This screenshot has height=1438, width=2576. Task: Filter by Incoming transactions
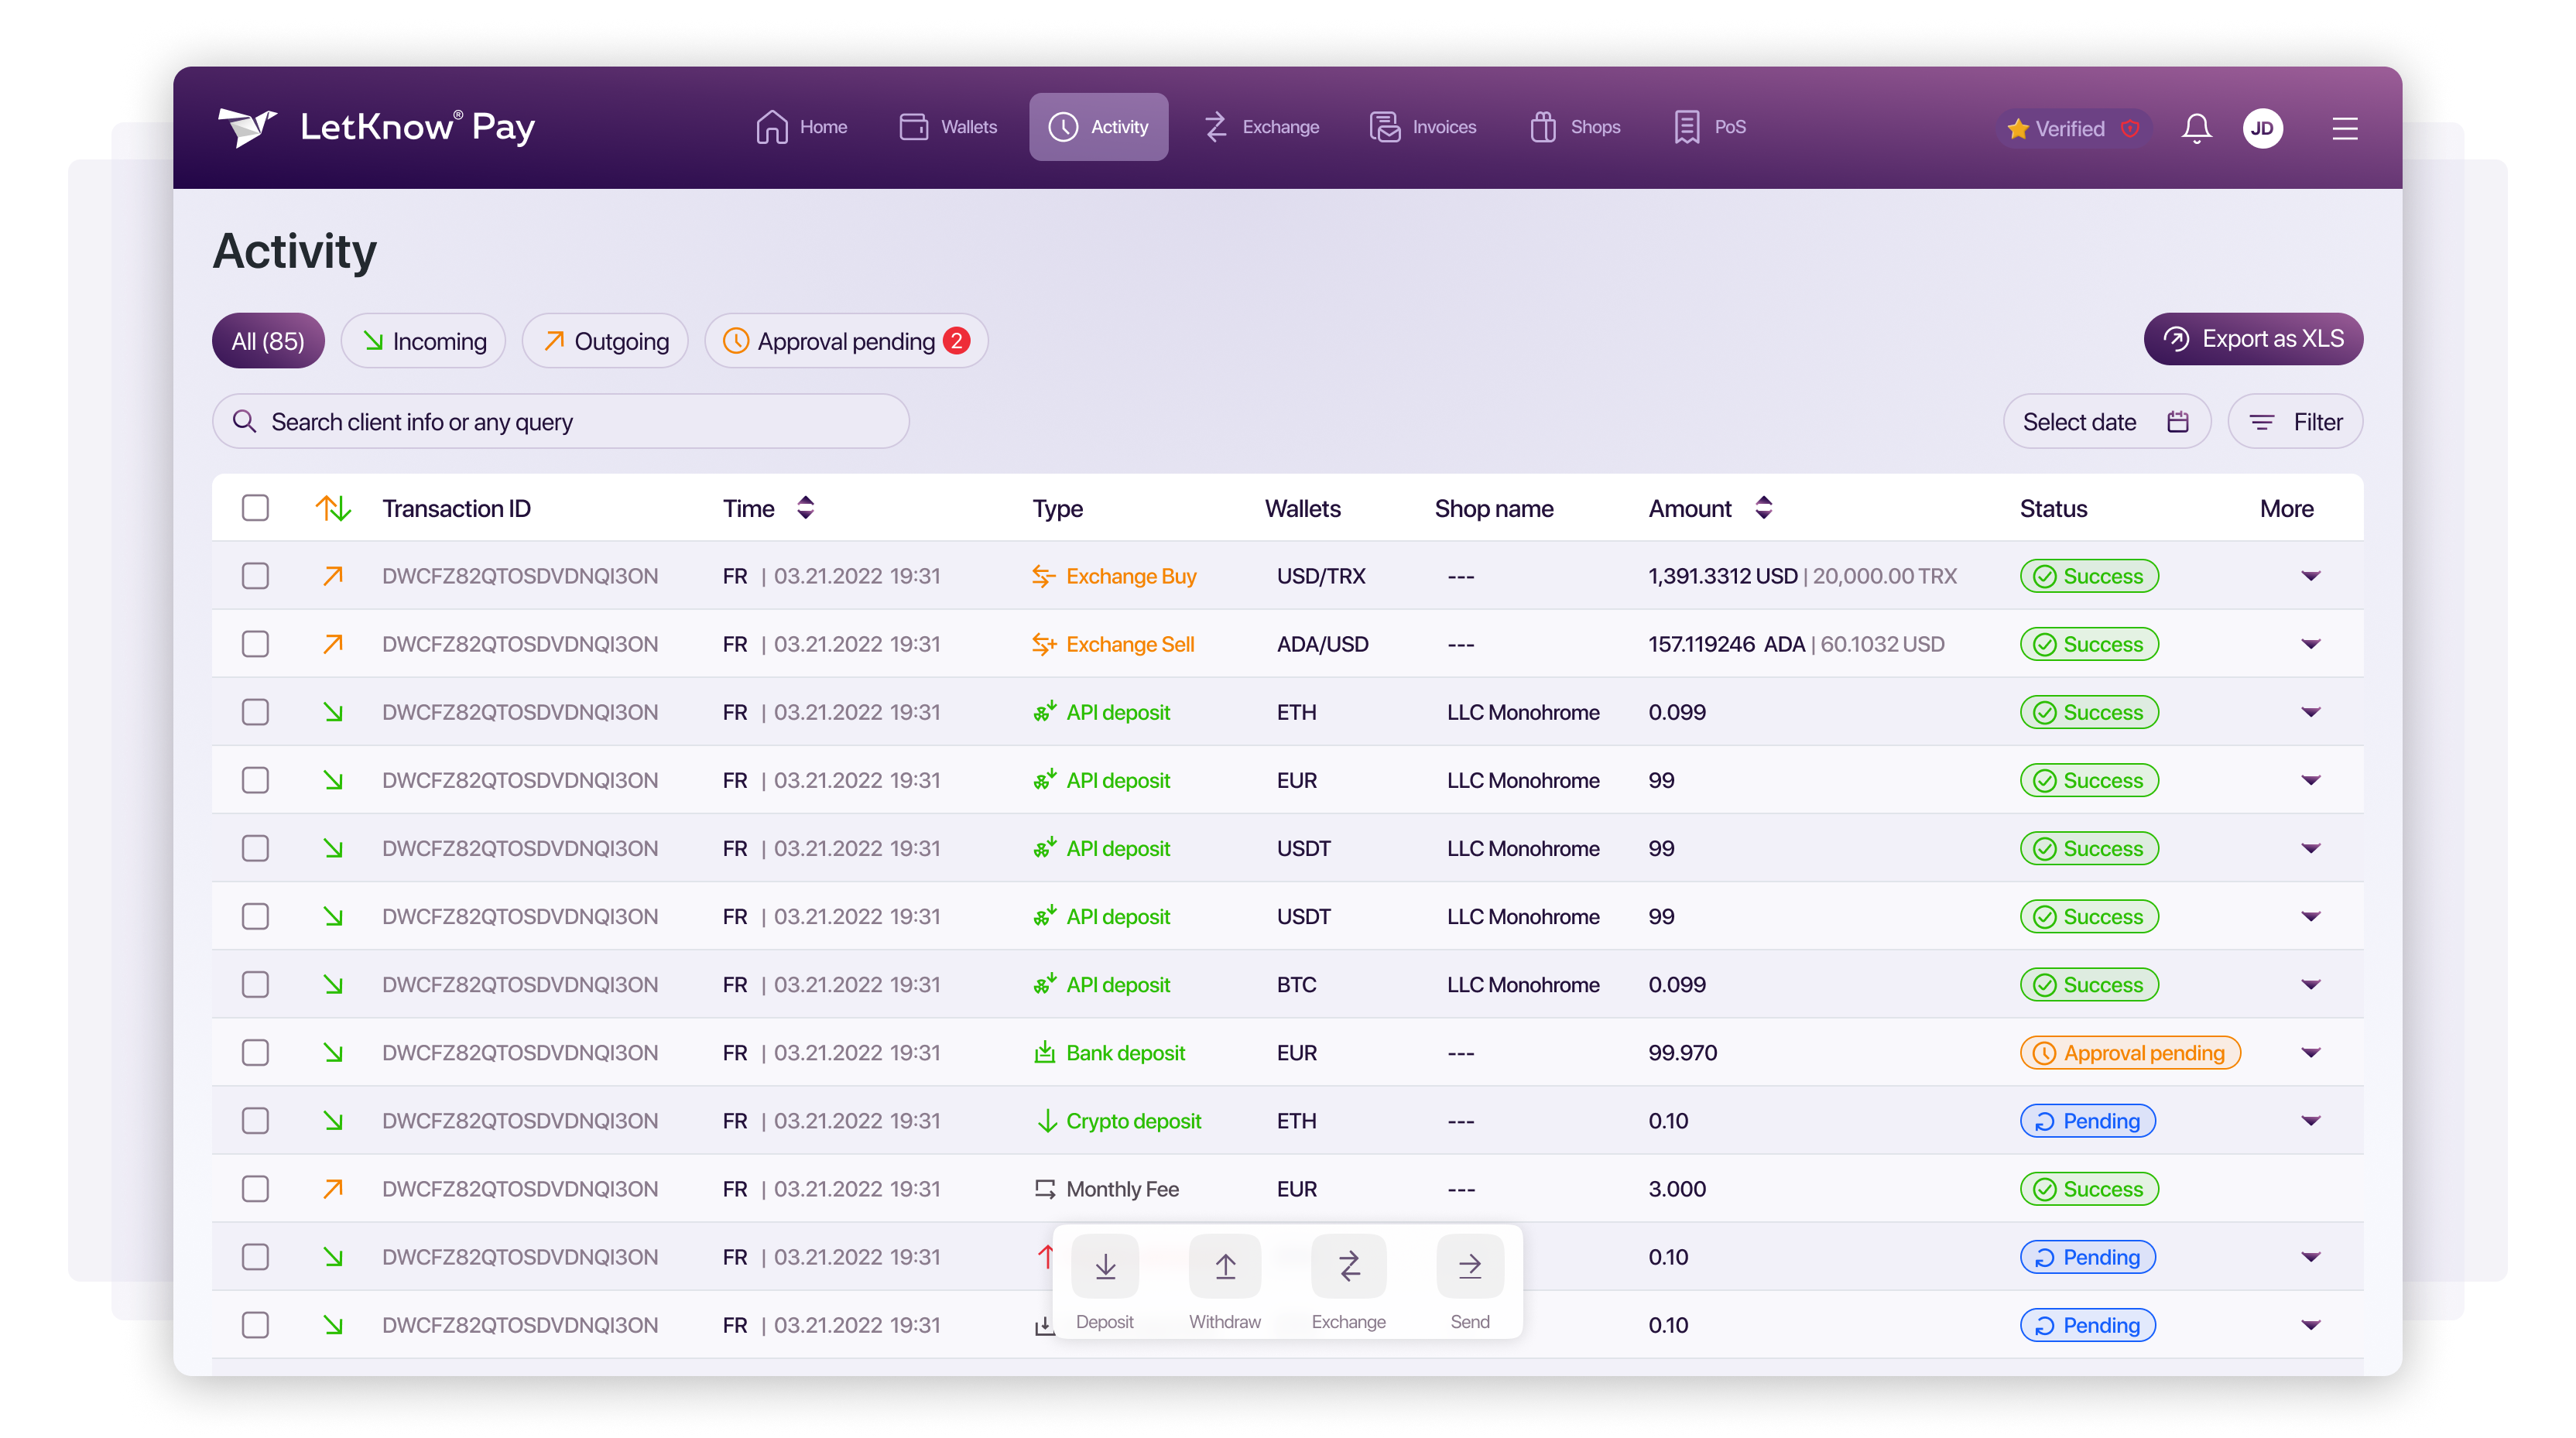click(x=423, y=341)
